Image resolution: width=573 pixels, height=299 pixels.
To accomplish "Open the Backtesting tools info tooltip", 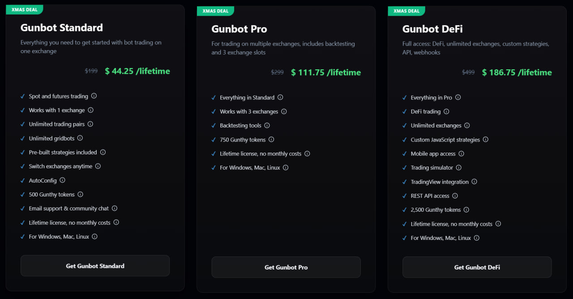I will coord(267,125).
